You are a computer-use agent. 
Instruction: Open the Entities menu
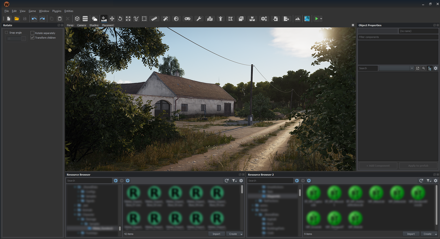(69, 11)
